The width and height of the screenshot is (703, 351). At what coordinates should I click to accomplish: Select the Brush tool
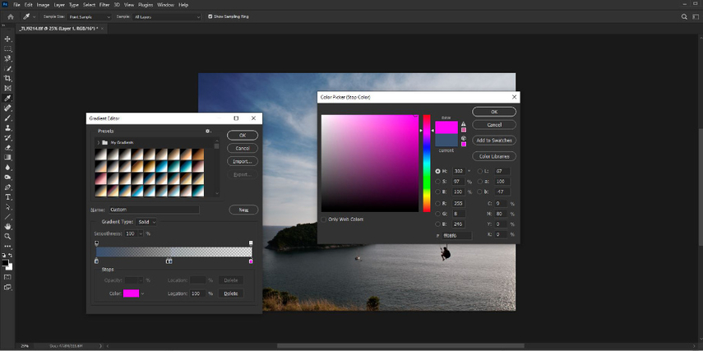(x=7, y=118)
